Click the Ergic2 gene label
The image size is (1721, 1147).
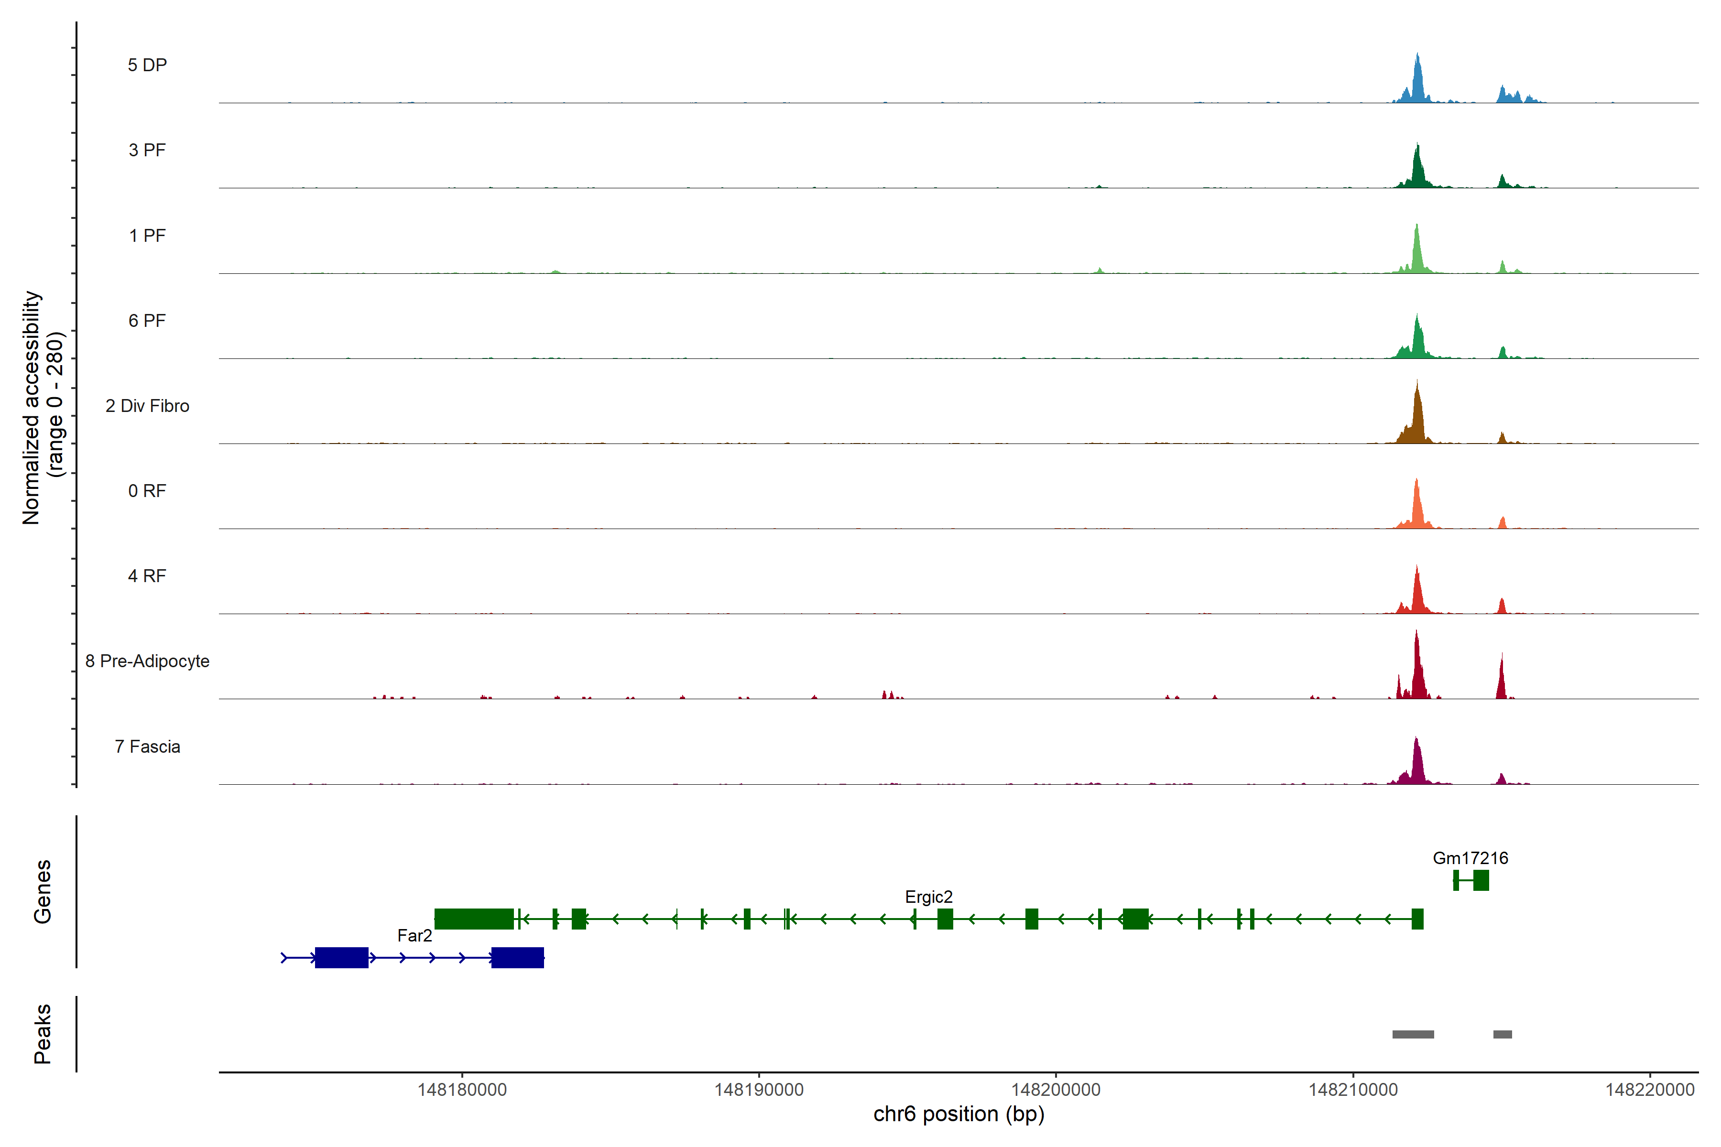(928, 897)
